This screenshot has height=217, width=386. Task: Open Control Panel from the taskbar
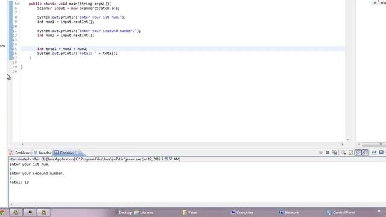pyautogui.click(x=341, y=213)
